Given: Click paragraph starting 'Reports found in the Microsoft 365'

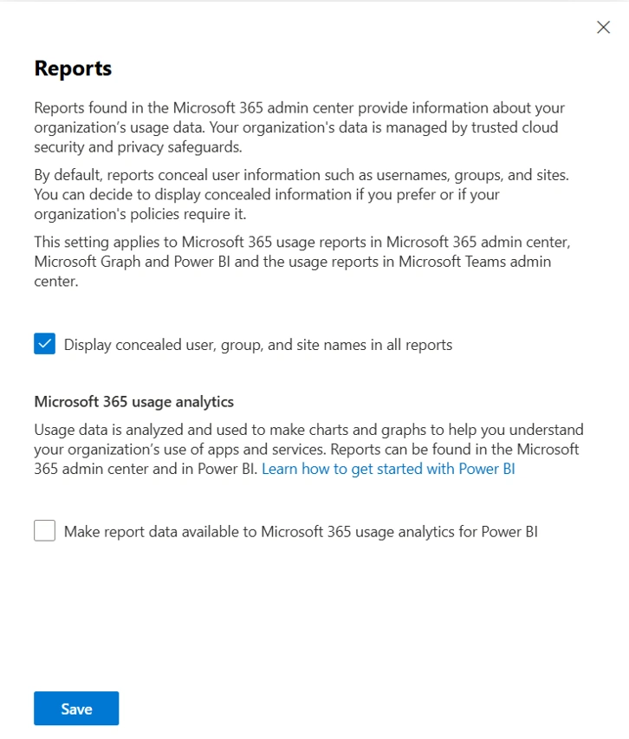Looking at the screenshot, I should (300, 127).
